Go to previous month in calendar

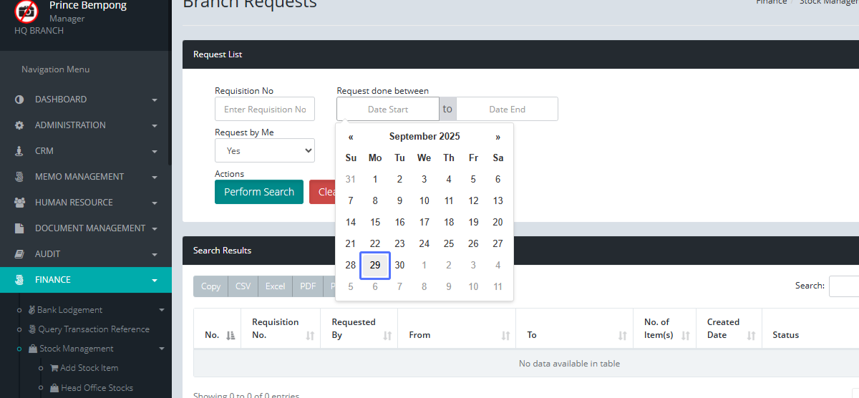point(351,137)
